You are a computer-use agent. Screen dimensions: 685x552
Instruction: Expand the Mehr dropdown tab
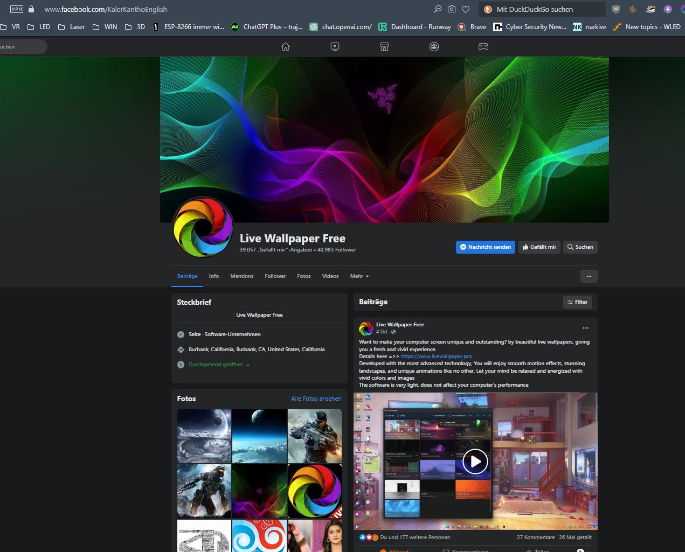click(359, 276)
